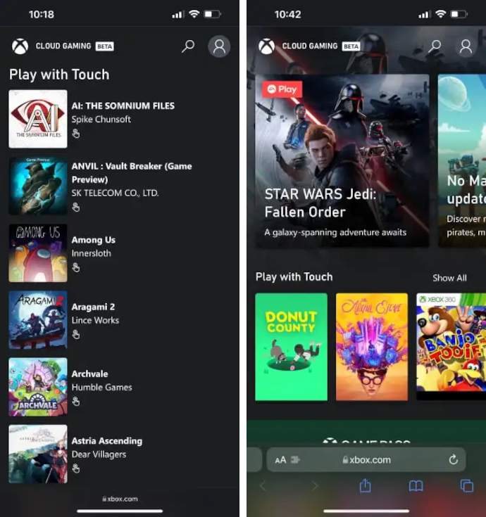Tap the collapsed xbox.com URL in the left phone
Image resolution: width=486 pixels, height=517 pixels.
point(120,499)
